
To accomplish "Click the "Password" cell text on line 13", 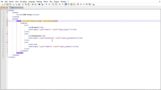I will [36, 36].
